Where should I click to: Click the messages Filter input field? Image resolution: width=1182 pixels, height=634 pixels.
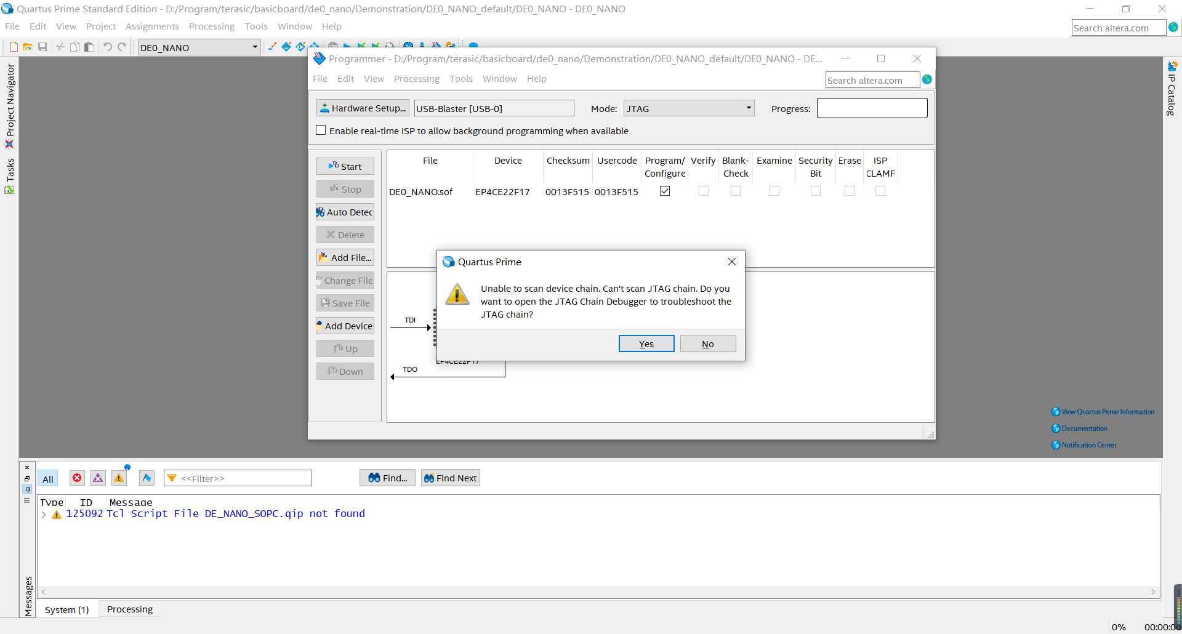coord(238,478)
